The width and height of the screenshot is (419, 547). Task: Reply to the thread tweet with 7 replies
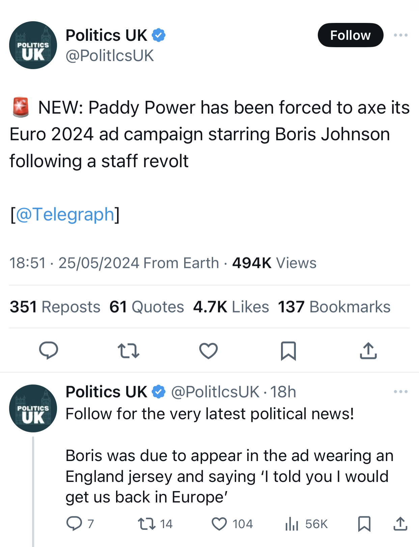[x=75, y=524]
